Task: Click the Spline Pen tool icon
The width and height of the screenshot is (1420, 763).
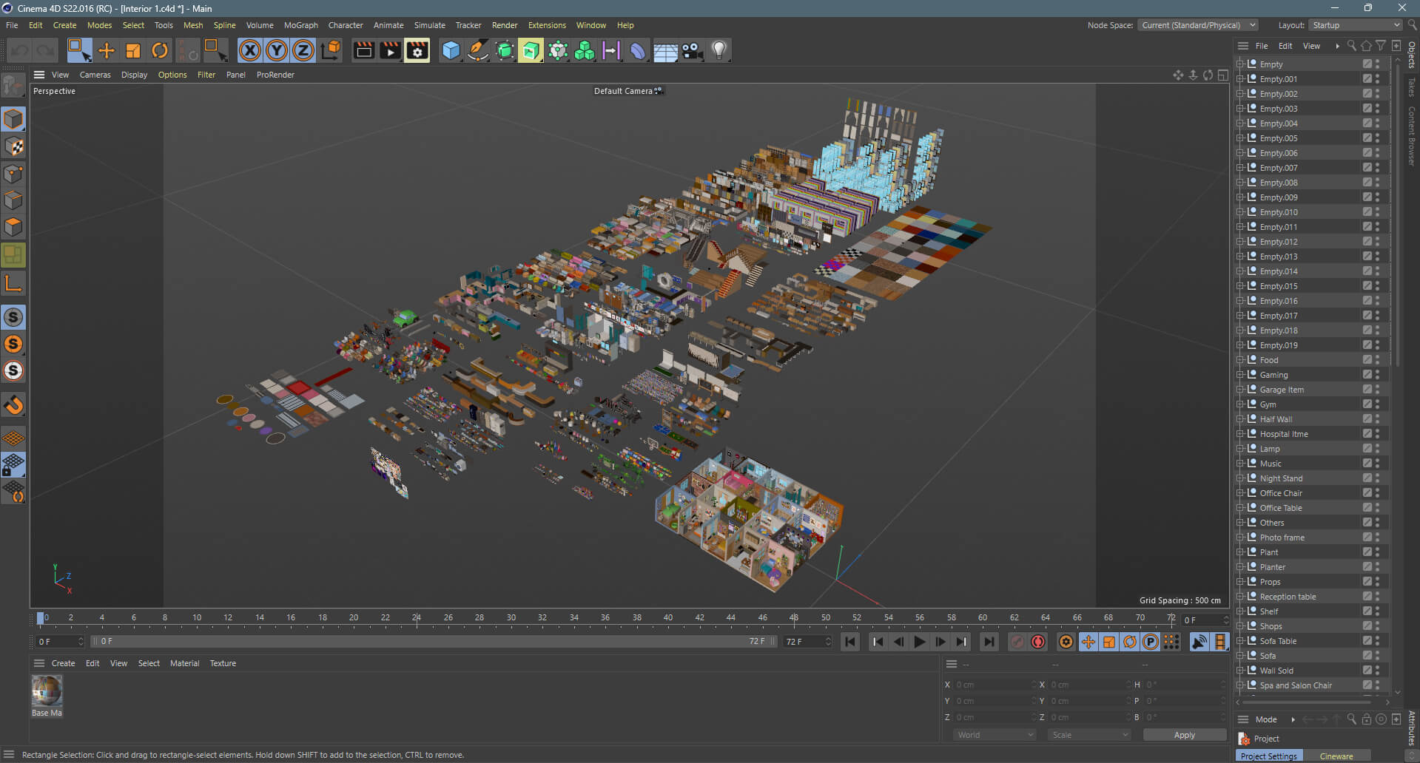Action: (478, 50)
